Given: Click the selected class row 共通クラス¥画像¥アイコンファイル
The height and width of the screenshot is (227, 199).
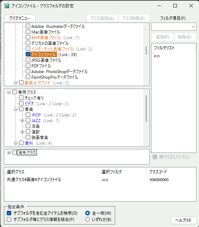Looking at the screenshot, I should (x=100, y=180).
